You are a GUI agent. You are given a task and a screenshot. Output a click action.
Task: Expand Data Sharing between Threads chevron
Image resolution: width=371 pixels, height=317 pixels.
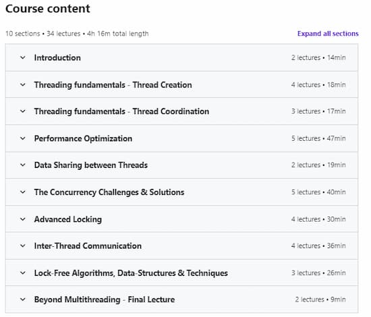pos(23,165)
